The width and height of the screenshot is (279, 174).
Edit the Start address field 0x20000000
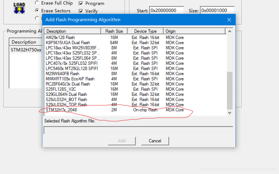167,10
